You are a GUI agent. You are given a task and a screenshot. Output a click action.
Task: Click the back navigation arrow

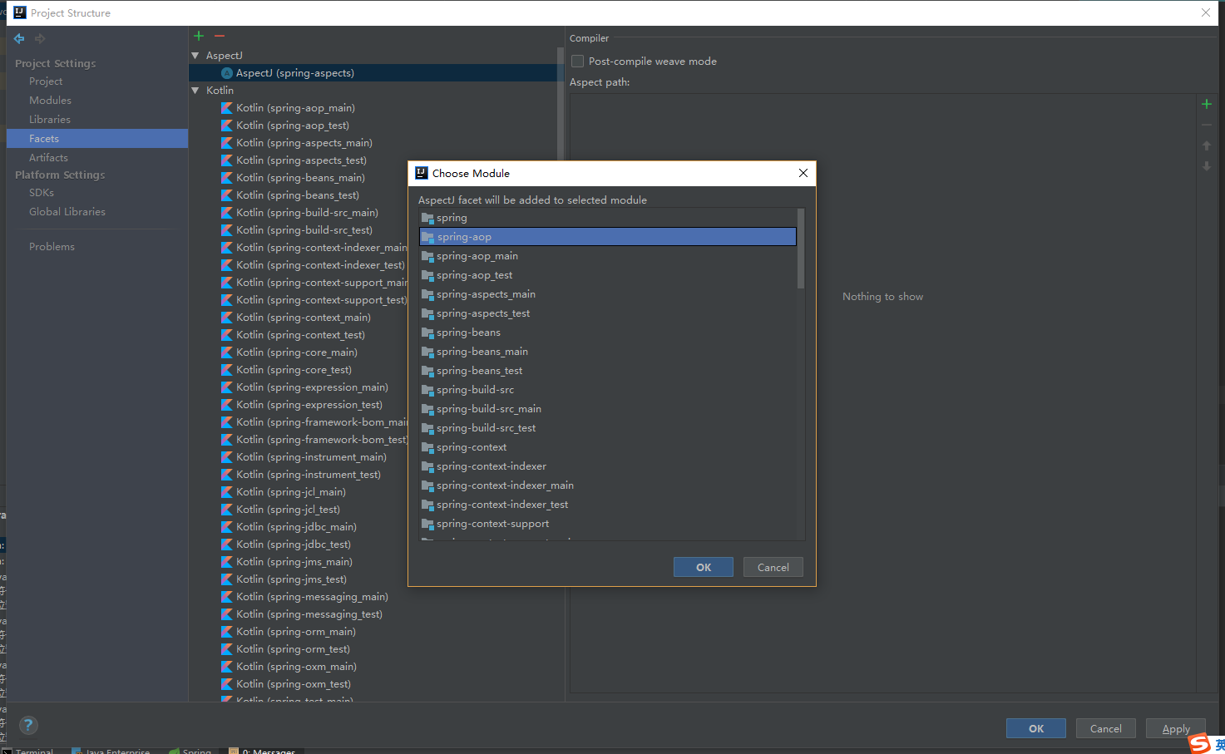tap(19, 38)
